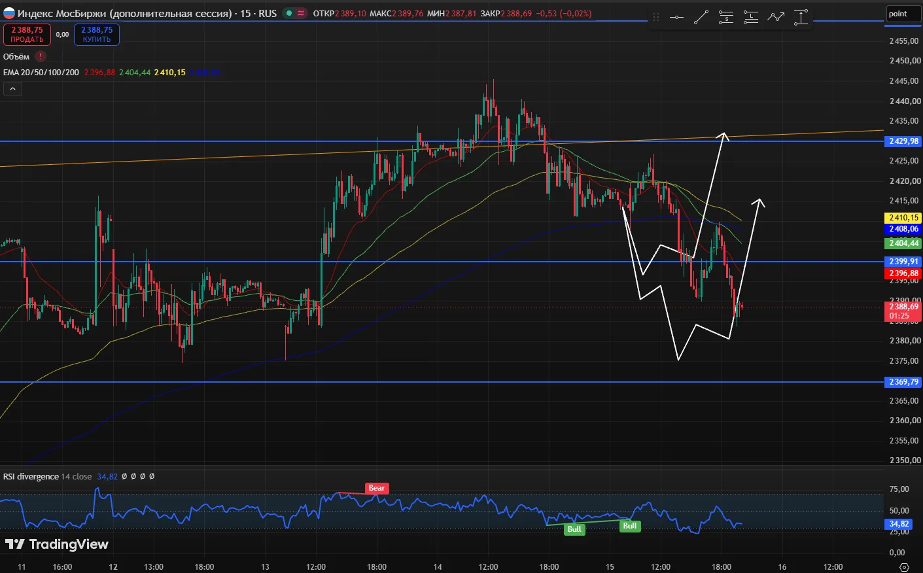Click the TradingView logo

pos(57,544)
